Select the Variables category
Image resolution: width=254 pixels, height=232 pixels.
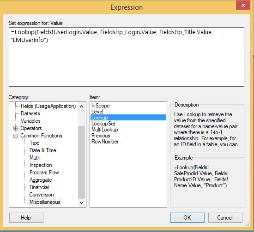(x=30, y=121)
